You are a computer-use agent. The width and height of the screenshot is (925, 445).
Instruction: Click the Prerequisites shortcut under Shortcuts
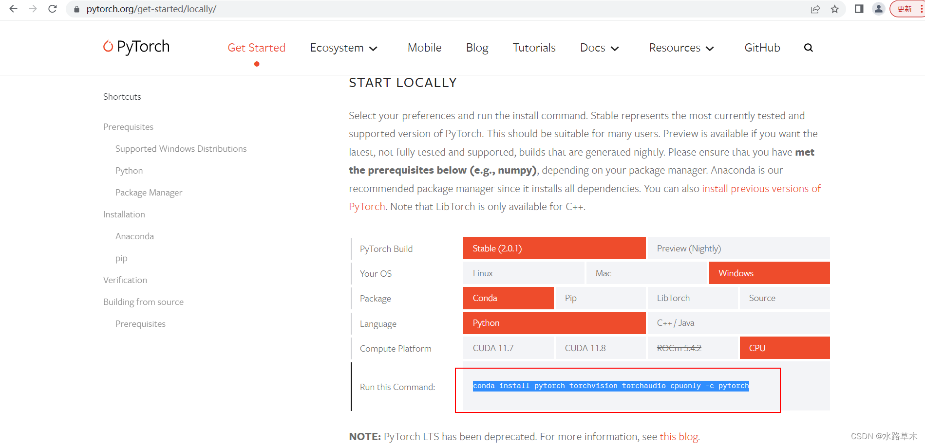click(128, 127)
